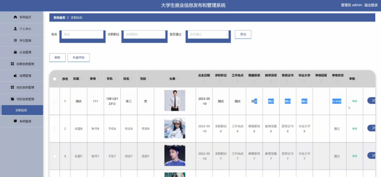Sort by the 出生日期 column arrows
381x177 pixels.
pos(204,81)
